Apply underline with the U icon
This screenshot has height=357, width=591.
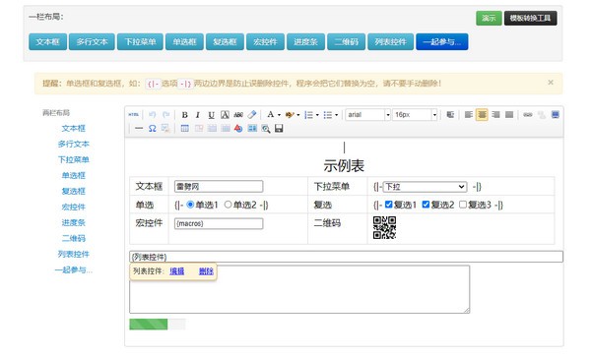(x=211, y=115)
